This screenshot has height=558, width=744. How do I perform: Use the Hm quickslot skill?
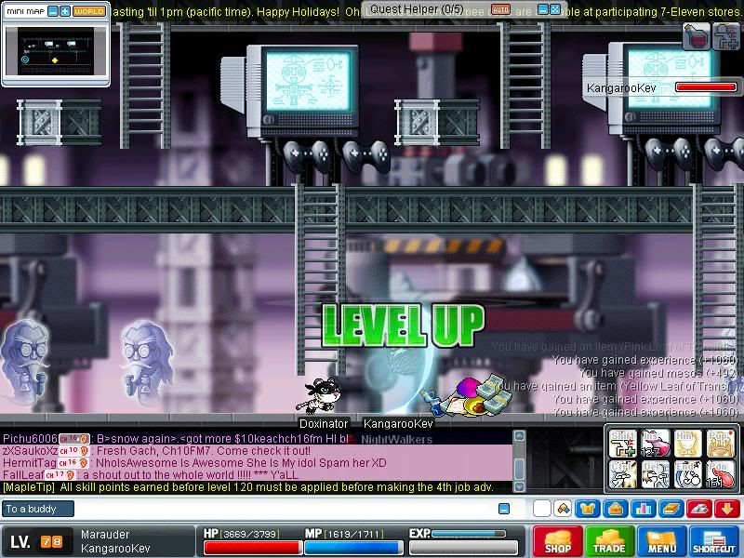pyautogui.click(x=687, y=444)
